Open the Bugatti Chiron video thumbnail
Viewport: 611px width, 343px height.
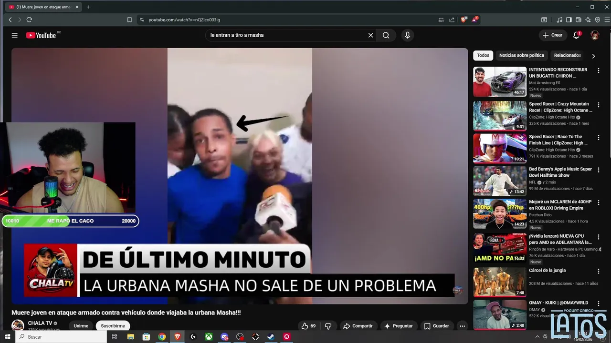500,81
